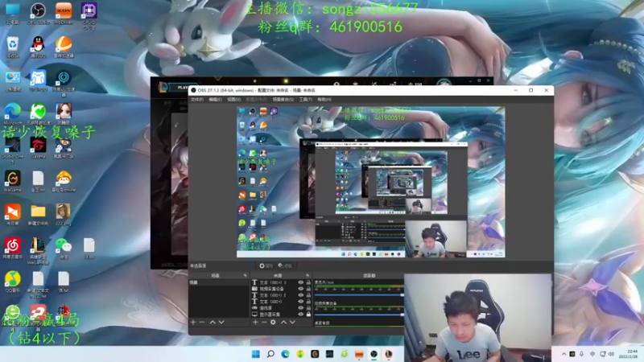Select the 场景 entry in scenes list
644x362 pixels.
(x=218, y=283)
